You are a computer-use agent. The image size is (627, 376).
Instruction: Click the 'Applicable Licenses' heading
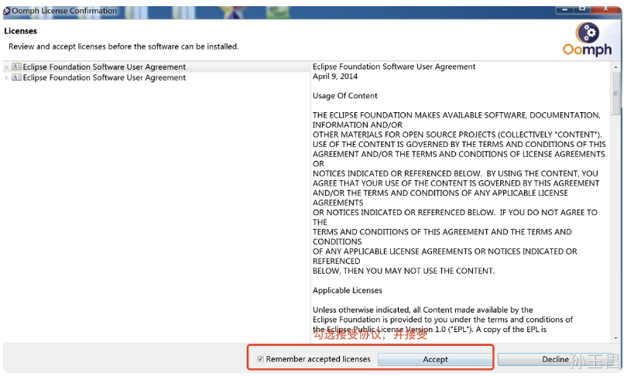347,290
